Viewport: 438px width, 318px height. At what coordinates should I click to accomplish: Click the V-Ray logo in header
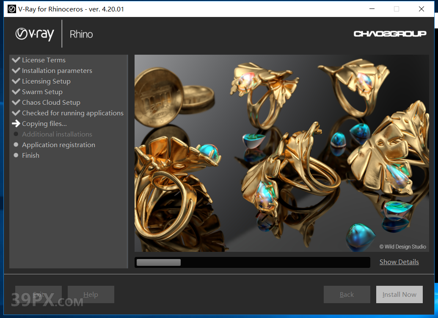pos(35,34)
